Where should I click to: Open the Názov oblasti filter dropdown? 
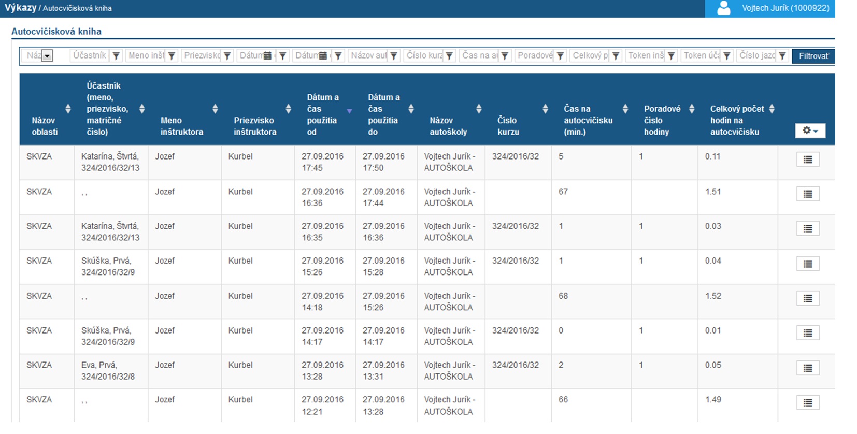47,56
